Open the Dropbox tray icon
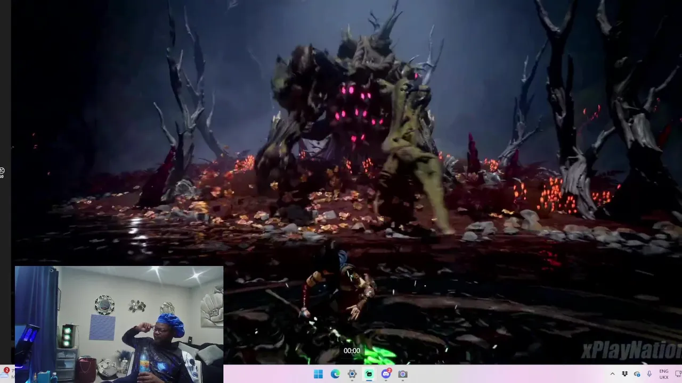Screen dimensions: 682x383 (x=624, y=374)
